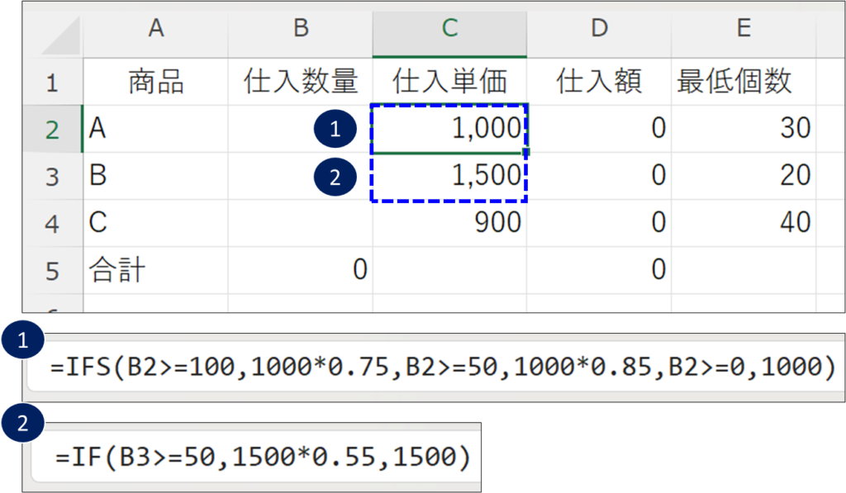
Task: Click the total 0 in cell B5
Action: tap(301, 270)
